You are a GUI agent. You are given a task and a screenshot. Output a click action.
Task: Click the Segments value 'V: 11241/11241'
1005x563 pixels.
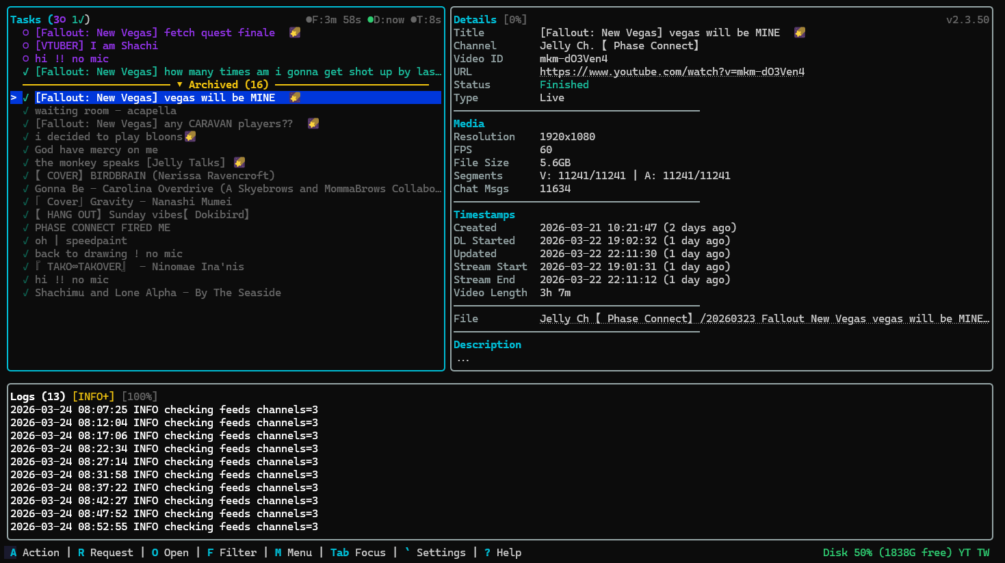click(x=583, y=176)
